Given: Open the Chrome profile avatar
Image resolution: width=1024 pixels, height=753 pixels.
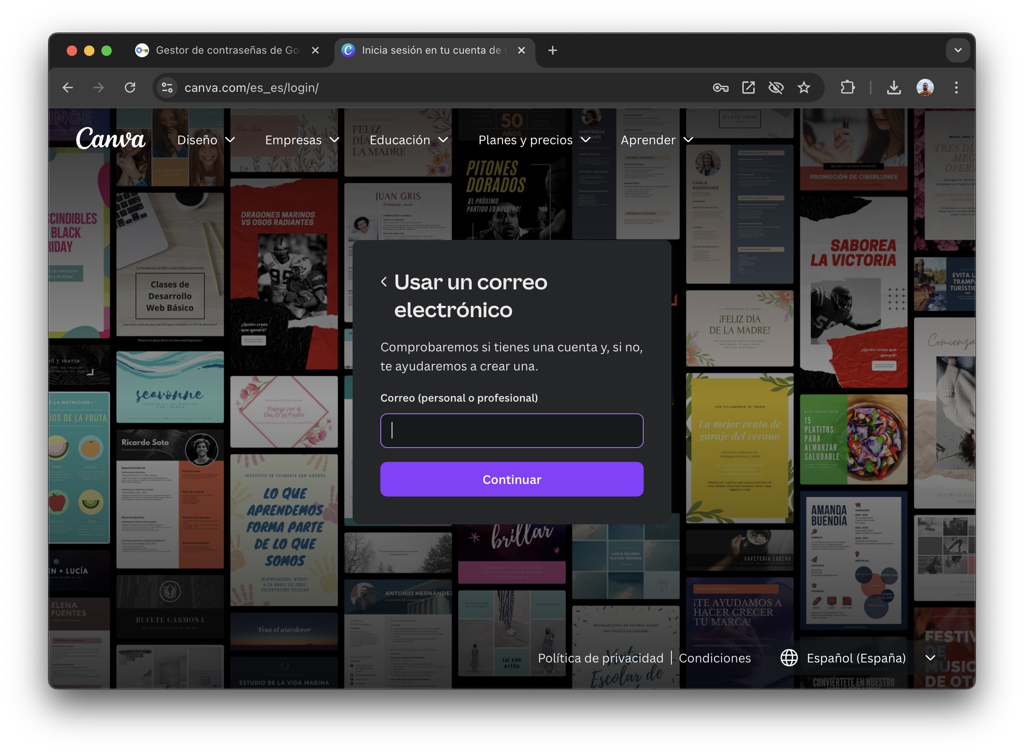Looking at the screenshot, I should click(925, 88).
